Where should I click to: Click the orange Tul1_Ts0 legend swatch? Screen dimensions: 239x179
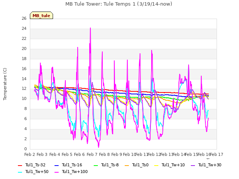click(x=127, y=165)
